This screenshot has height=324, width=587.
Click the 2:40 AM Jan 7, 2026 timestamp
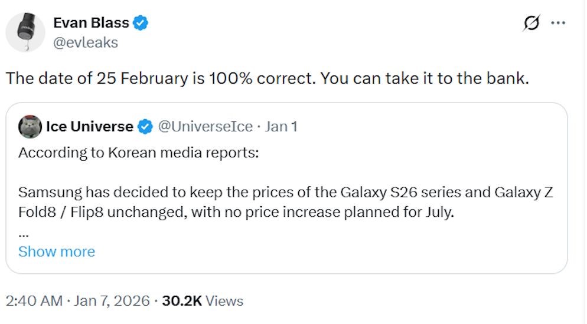point(77,301)
